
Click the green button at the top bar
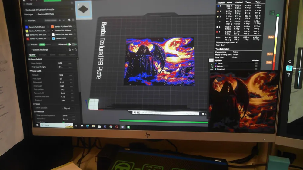pos(52,1)
